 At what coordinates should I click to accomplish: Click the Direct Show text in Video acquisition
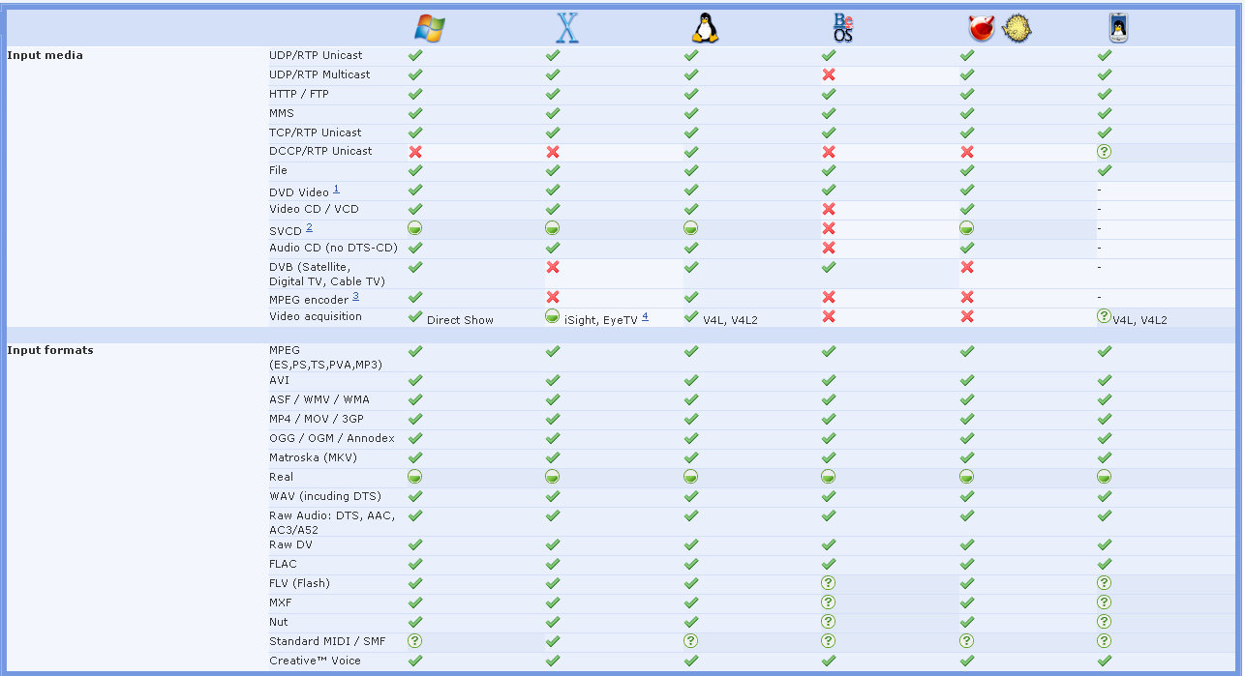point(460,319)
